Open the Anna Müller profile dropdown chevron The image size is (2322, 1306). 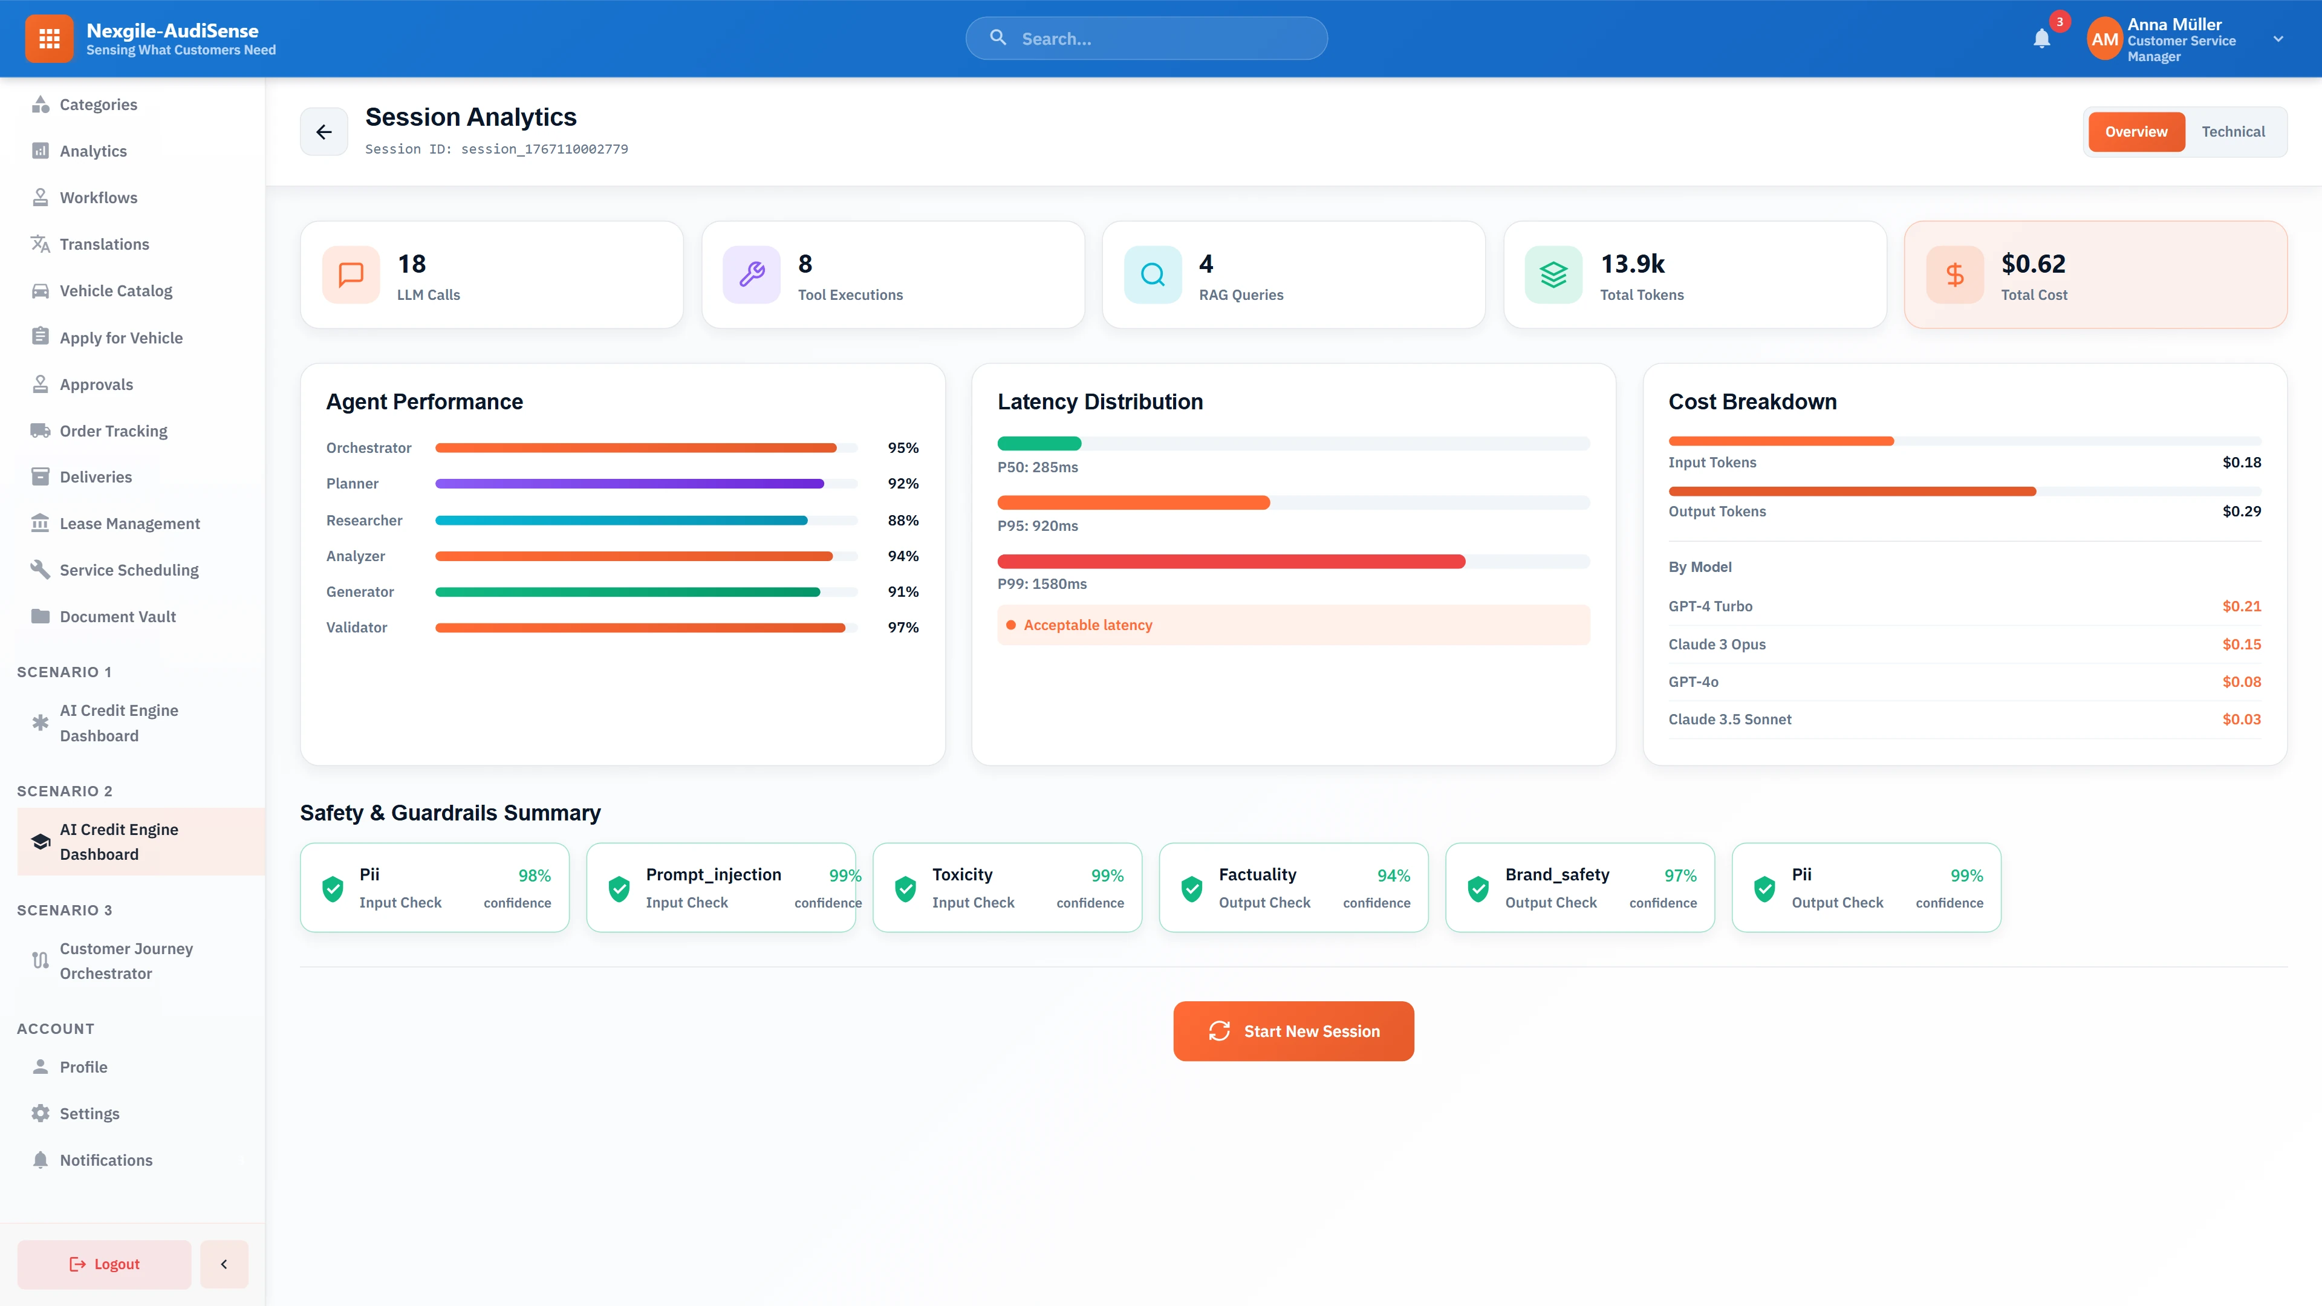[x=2278, y=39]
